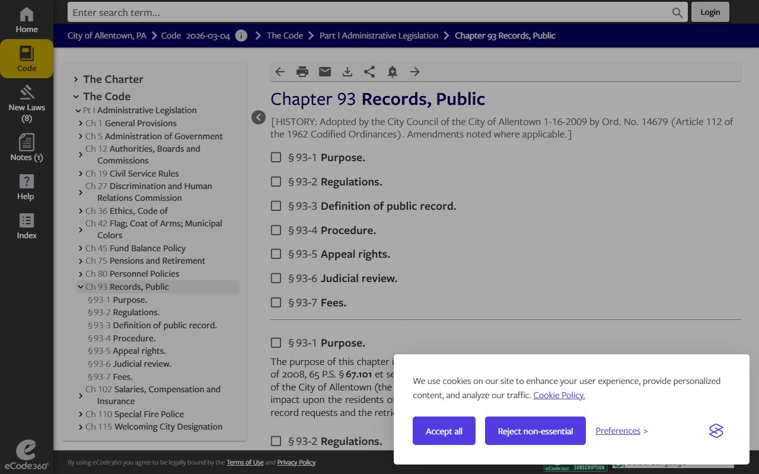Viewport: 759px width, 474px height.
Task: Expand The Charter tree node
Action: tap(76, 79)
